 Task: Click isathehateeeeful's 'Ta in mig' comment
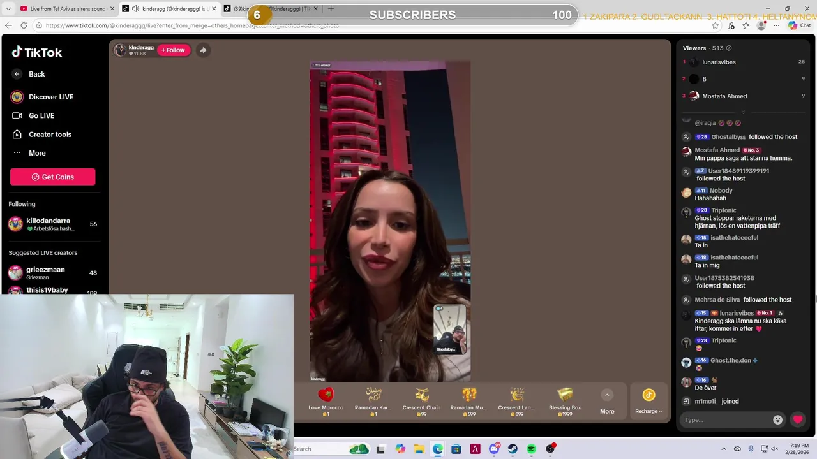pyautogui.click(x=707, y=265)
